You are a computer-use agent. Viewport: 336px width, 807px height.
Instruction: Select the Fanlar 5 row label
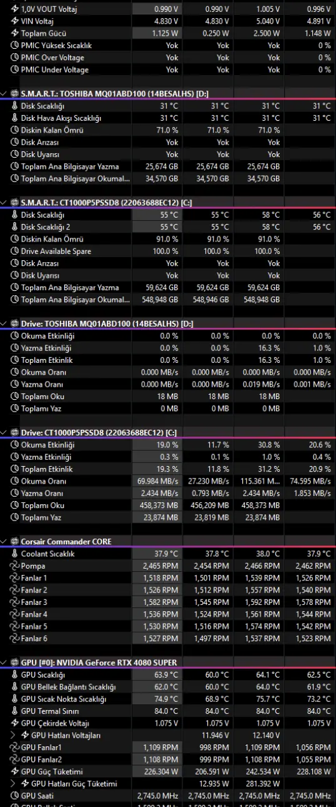pos(34,626)
